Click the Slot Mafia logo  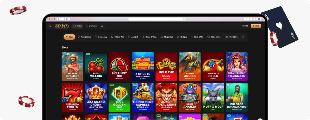[62, 26]
